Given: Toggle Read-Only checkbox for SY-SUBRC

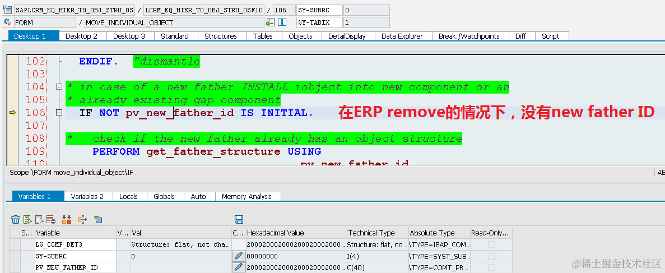Looking at the screenshot, I should click(x=491, y=256).
